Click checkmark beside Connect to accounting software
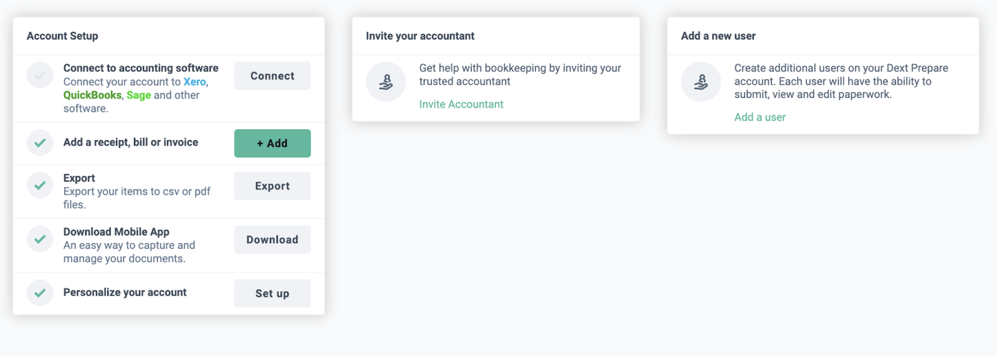 [40, 75]
